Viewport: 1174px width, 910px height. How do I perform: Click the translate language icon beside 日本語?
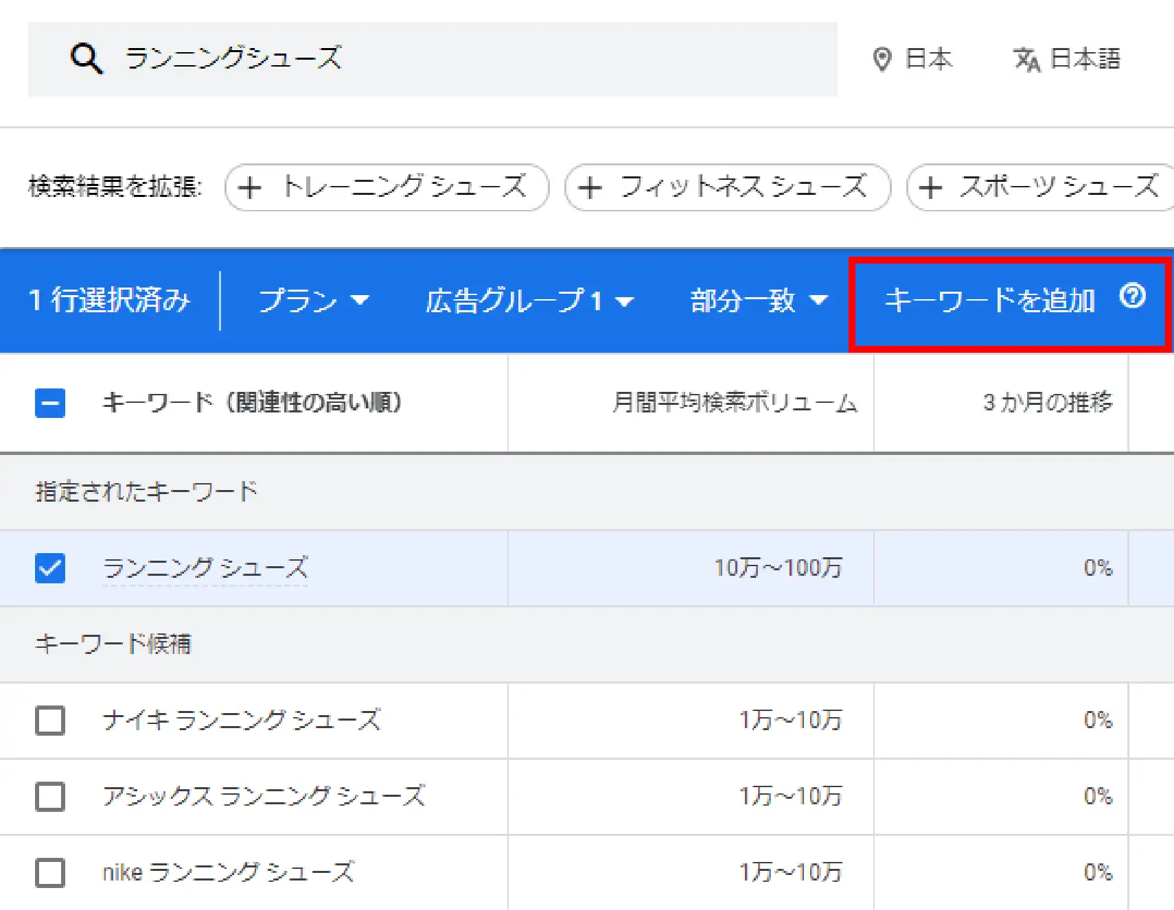tap(1027, 60)
